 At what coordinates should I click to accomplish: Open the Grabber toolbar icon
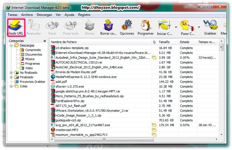(x=210, y=28)
